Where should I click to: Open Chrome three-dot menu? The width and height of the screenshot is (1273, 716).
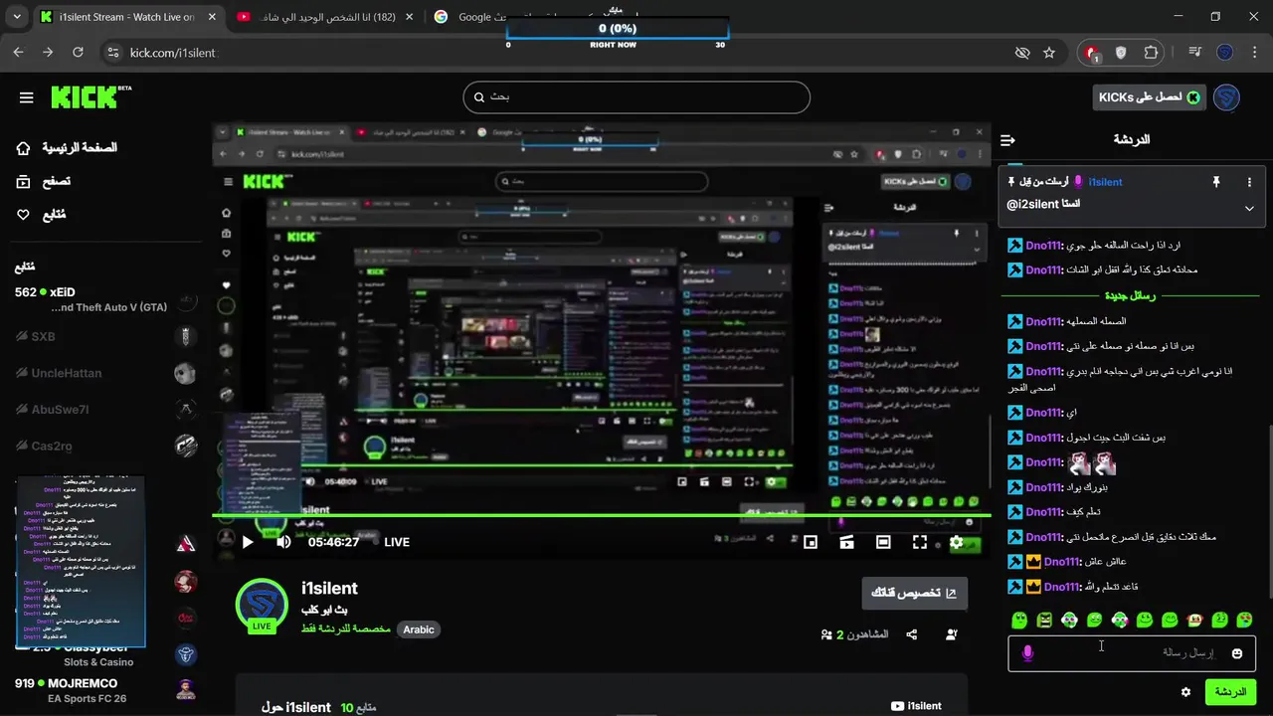click(1254, 53)
